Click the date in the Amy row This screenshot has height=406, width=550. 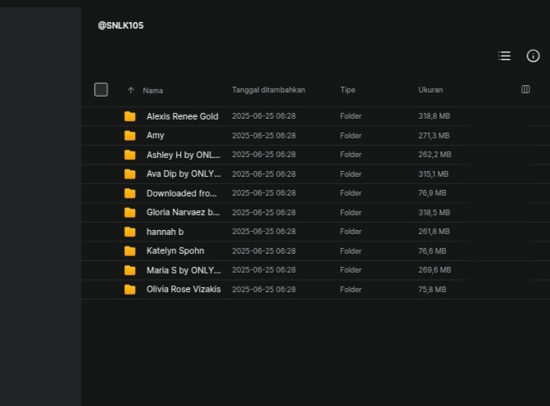click(x=264, y=135)
